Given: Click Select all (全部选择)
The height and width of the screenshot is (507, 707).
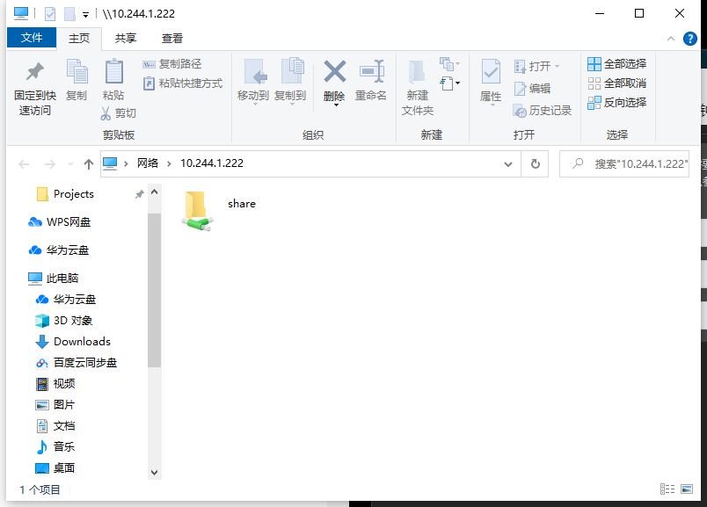Looking at the screenshot, I should (616, 64).
